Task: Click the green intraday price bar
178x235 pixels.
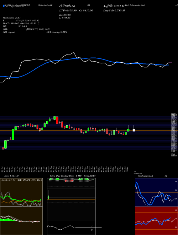Action: [x=48, y=197]
